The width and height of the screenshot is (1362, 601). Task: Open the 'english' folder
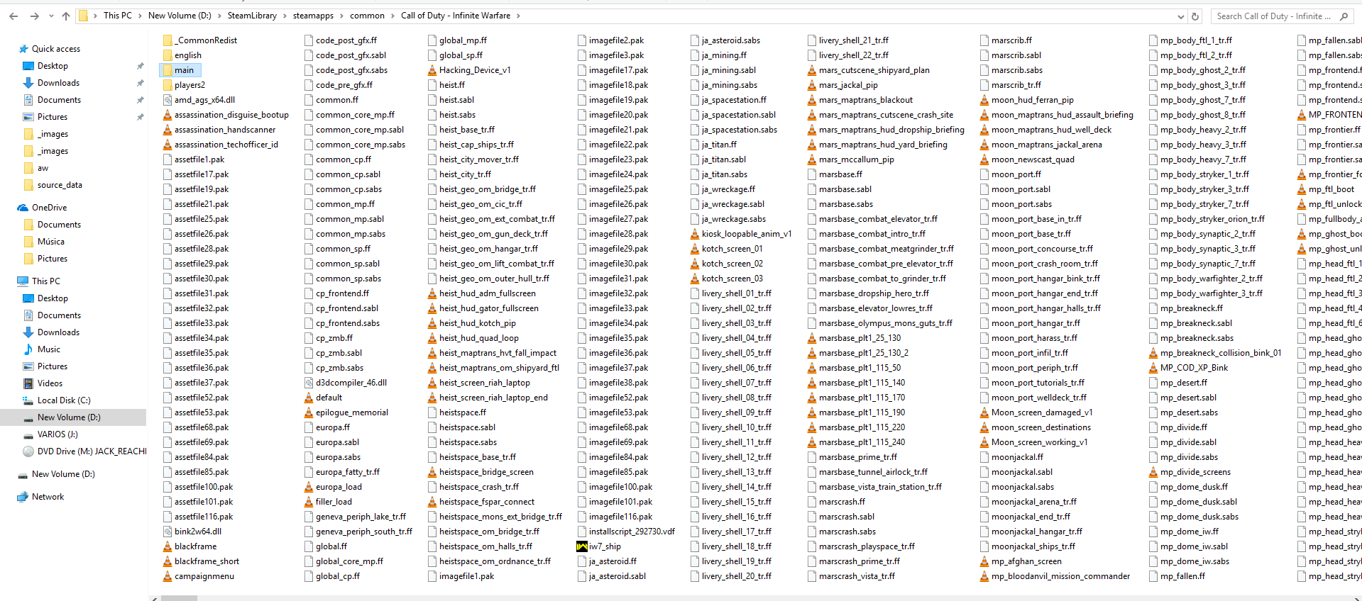[x=188, y=55]
